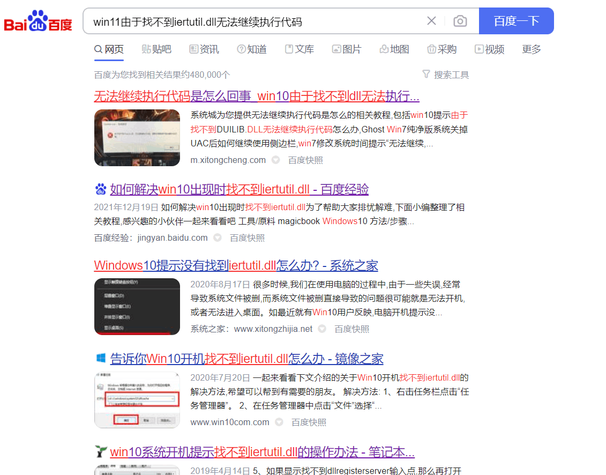
Task: Click the Windows logo icon before 镜像之家 result
Action: tap(101, 358)
